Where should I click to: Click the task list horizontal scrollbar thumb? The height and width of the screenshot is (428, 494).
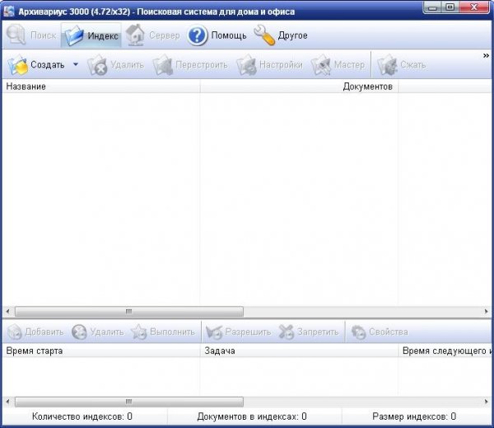tap(129, 402)
